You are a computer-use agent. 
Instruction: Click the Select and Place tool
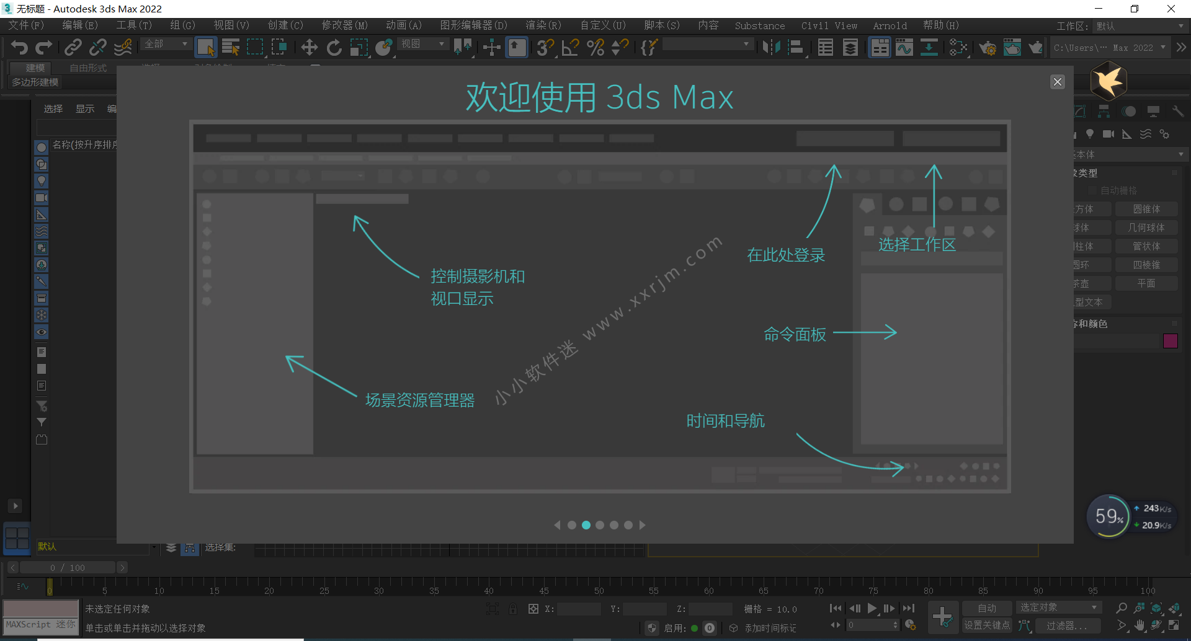(383, 47)
